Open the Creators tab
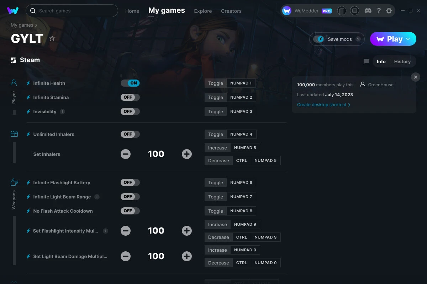Viewport: 427px width, 284px height. click(x=231, y=11)
